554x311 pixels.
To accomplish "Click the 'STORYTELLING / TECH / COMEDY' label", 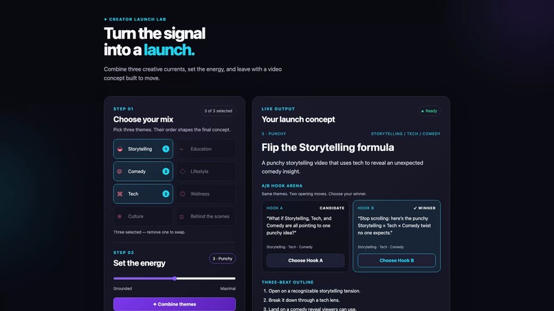I will 406,134.
